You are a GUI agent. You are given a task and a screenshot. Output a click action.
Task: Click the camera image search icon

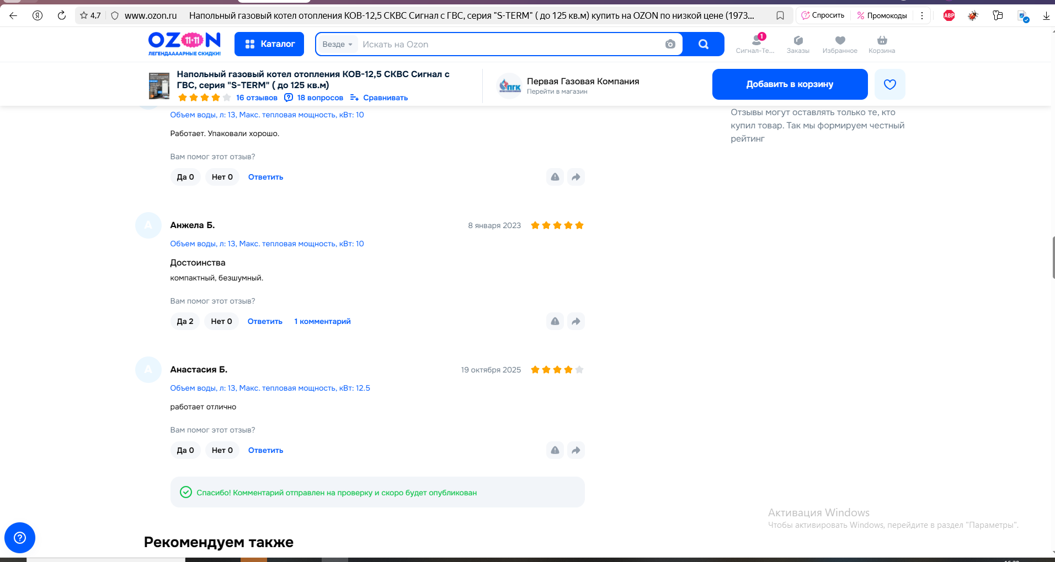click(670, 44)
